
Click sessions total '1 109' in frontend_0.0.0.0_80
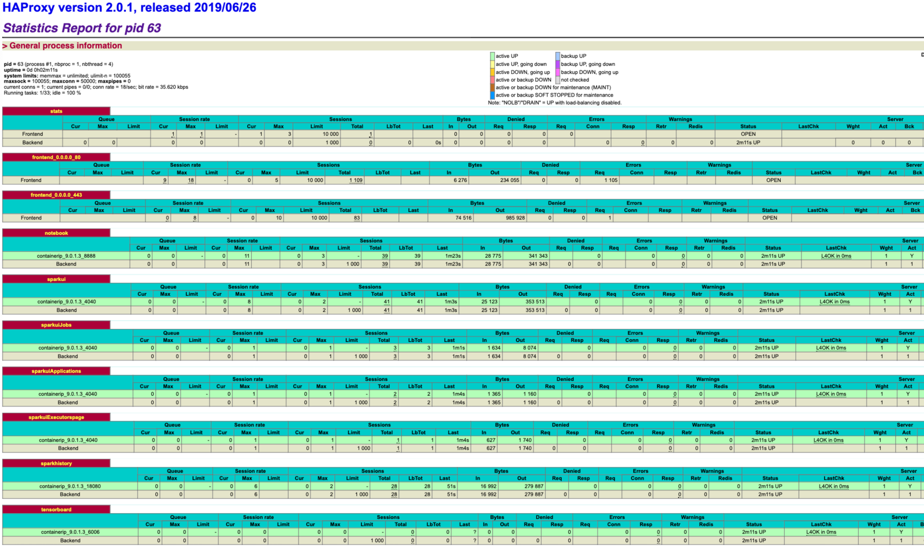point(356,180)
